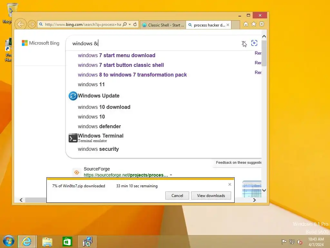Viewport: 330px width, 248px height.
Task: Open the Windows Store taskbar icon
Action: coord(67,241)
